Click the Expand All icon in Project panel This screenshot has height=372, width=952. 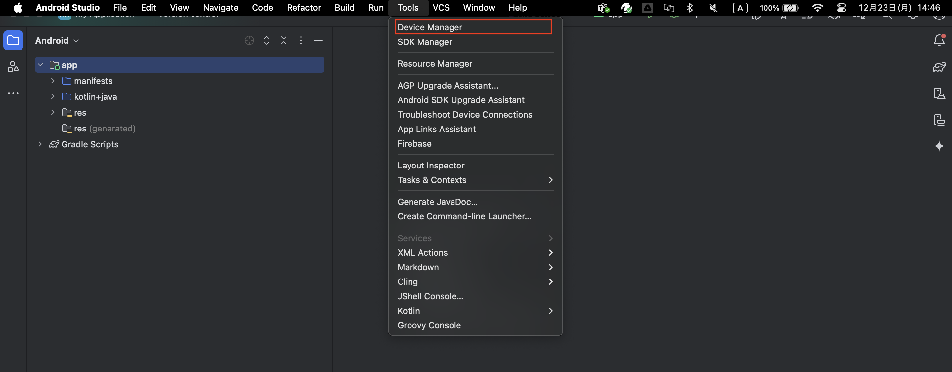tap(267, 41)
